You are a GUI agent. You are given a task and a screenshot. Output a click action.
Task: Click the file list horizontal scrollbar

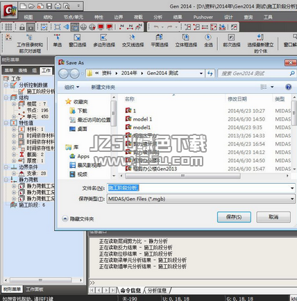point(183,176)
